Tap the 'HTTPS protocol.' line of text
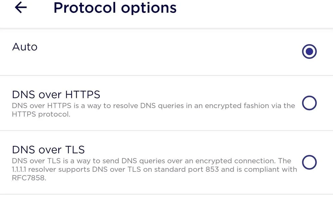Viewport: 333px width, 199px height. tap(41, 115)
